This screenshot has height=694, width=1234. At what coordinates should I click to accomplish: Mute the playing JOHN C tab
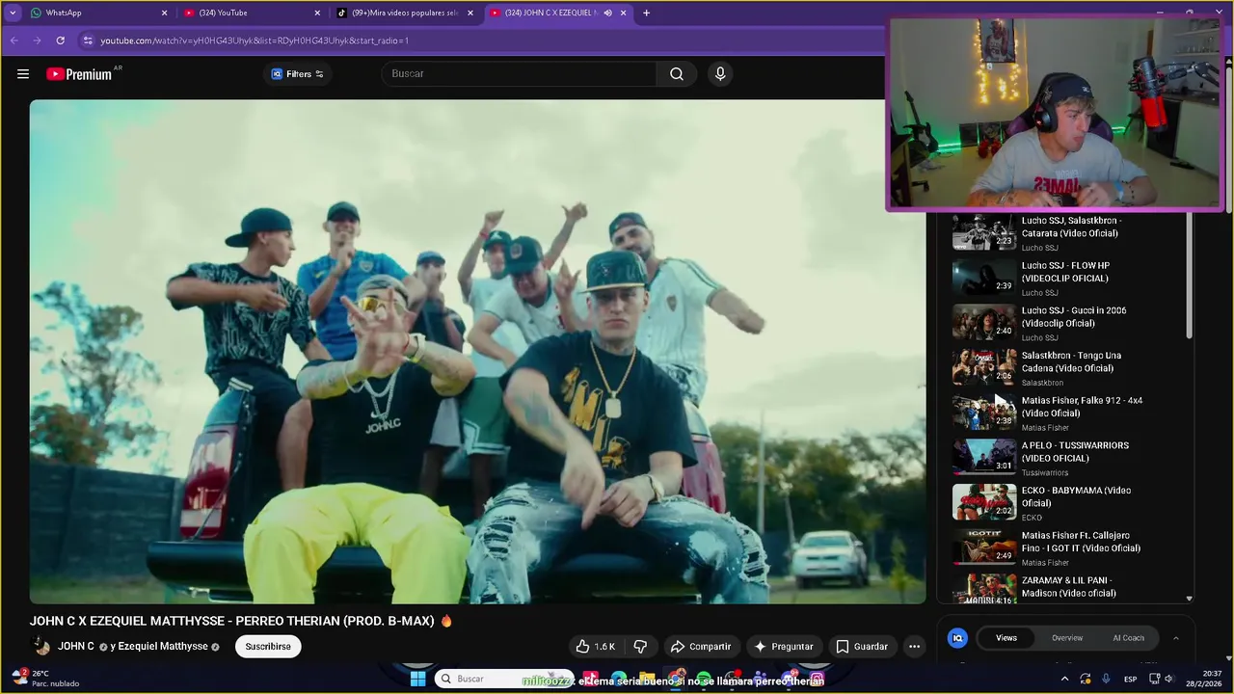click(607, 13)
